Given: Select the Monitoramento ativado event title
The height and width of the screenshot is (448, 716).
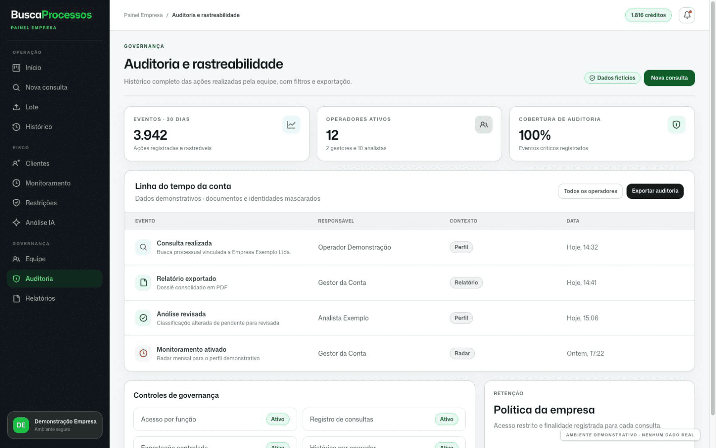Looking at the screenshot, I should pyautogui.click(x=192, y=349).
